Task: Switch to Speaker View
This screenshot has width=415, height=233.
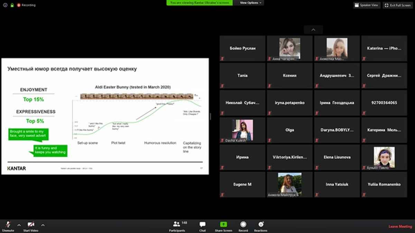Action: click(x=367, y=5)
